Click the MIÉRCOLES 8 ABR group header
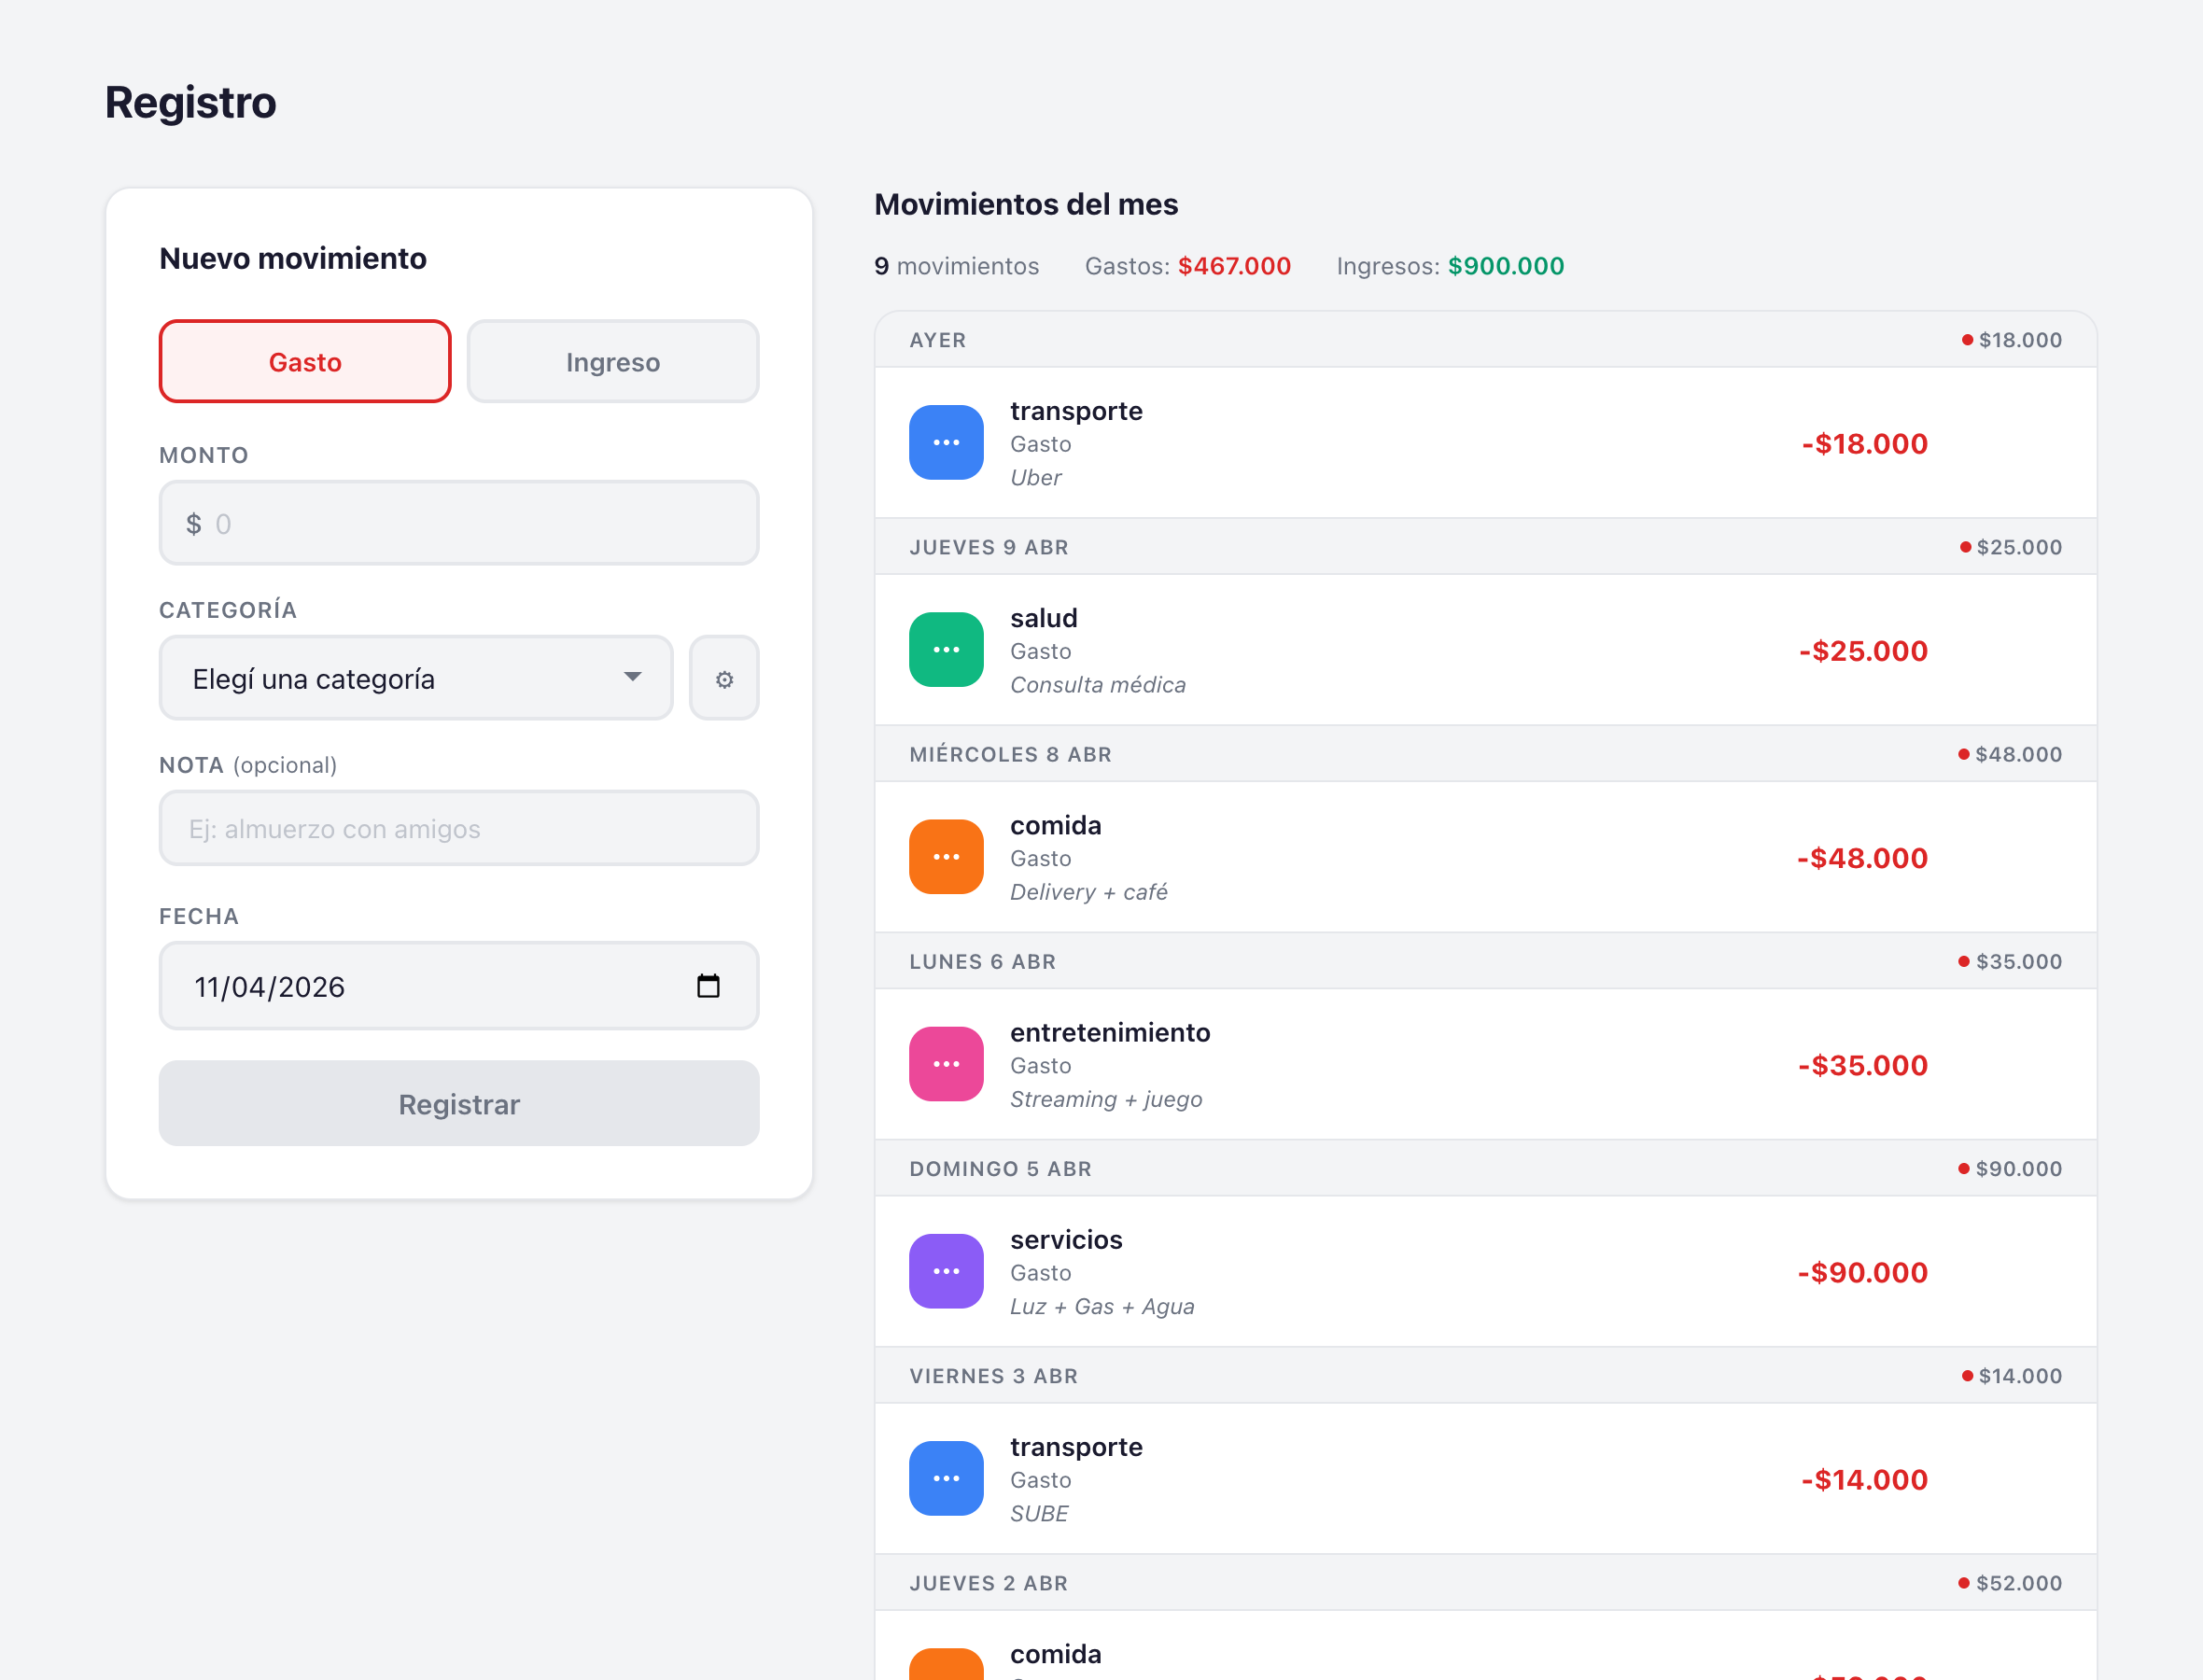The image size is (2203, 1680). click(x=1010, y=754)
